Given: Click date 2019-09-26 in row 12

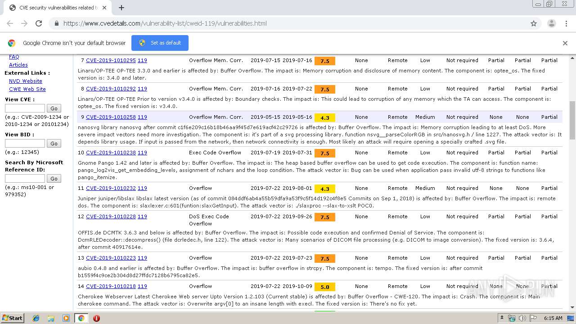Looking at the screenshot, I should (x=297, y=216).
